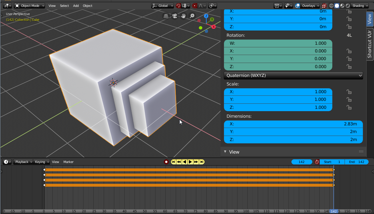Viewport: 374px width, 214px height.
Task: Toggle the preview range clock icon
Action: click(x=317, y=162)
